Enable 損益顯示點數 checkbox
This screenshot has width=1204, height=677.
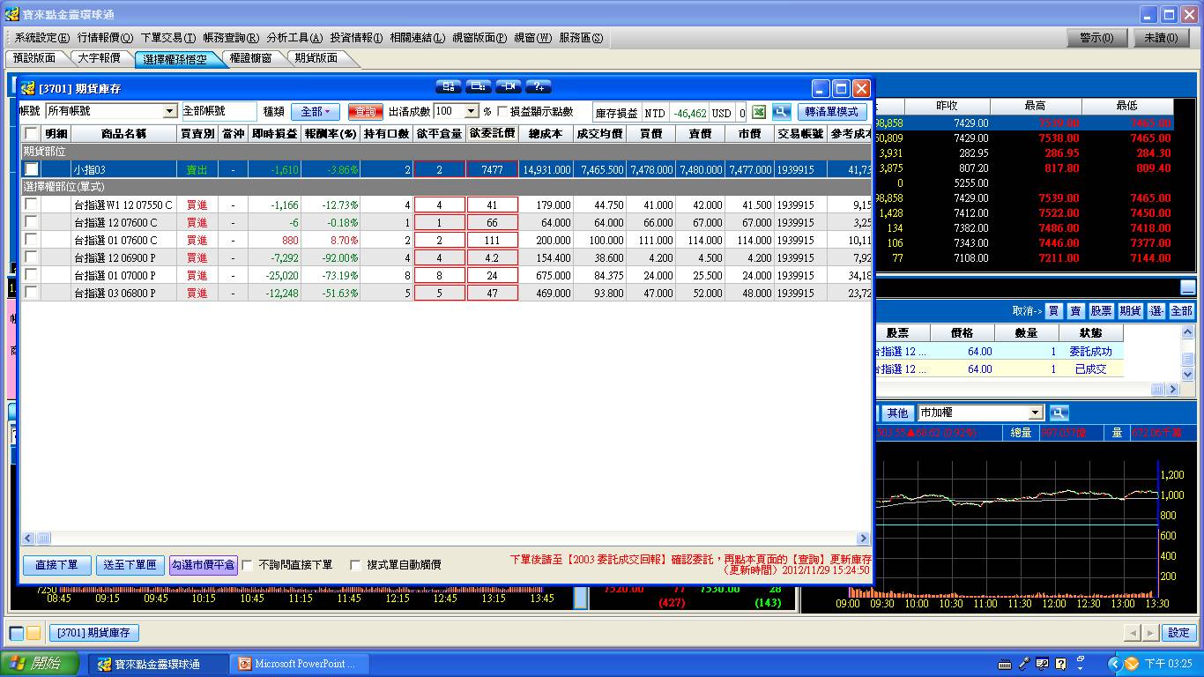click(x=502, y=112)
